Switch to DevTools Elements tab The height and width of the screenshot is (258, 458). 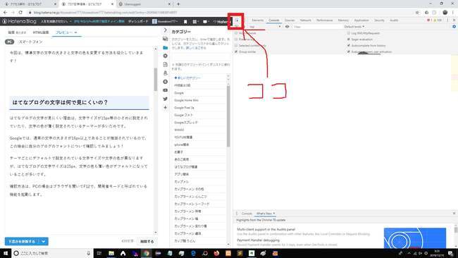258,20
